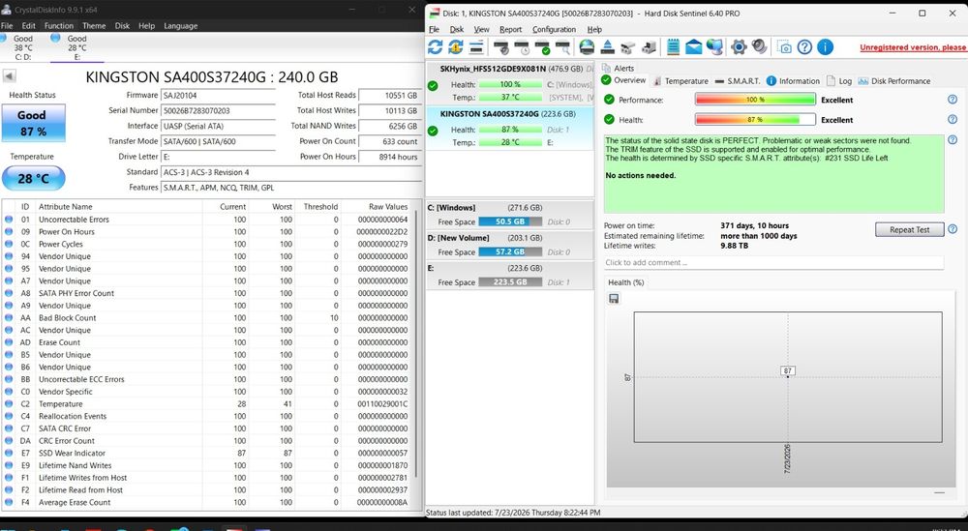This screenshot has height=531, width=968.
Task: Open the Function menu in CrystalDiskInfo
Action: click(x=59, y=26)
